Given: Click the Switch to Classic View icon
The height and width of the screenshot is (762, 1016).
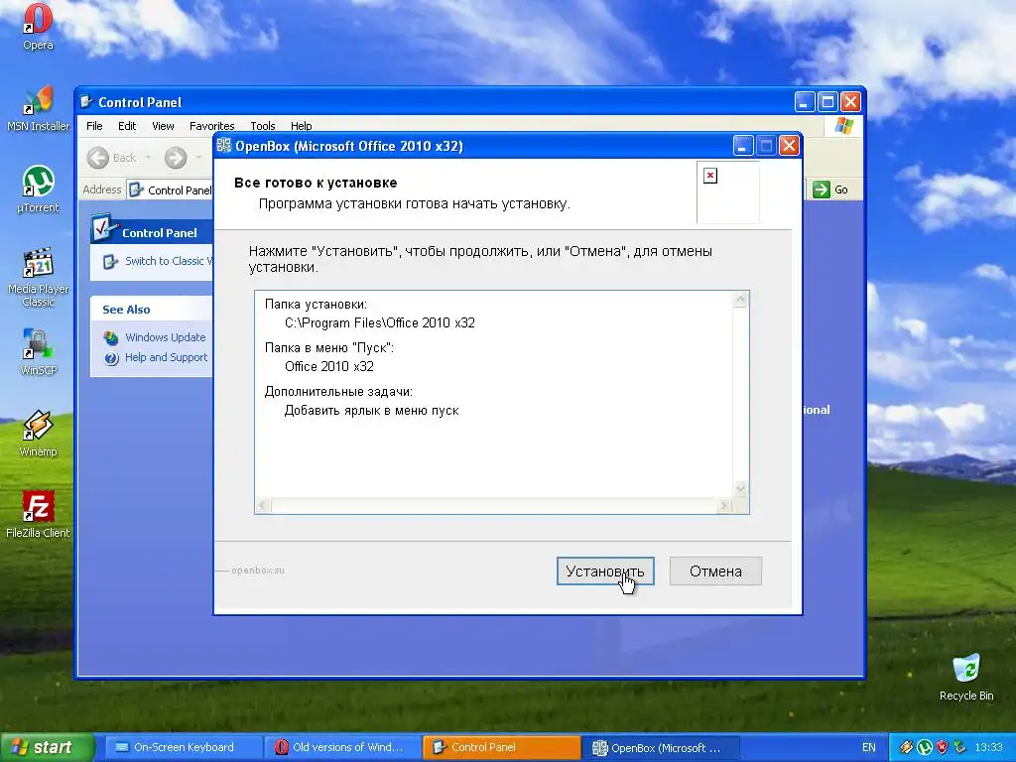Looking at the screenshot, I should click(x=111, y=261).
